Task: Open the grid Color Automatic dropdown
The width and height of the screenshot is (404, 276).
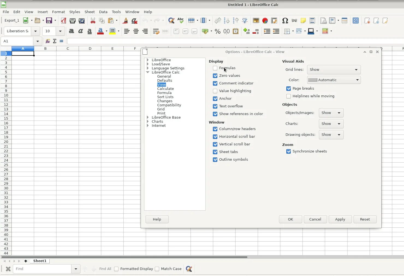Action: pos(334,80)
